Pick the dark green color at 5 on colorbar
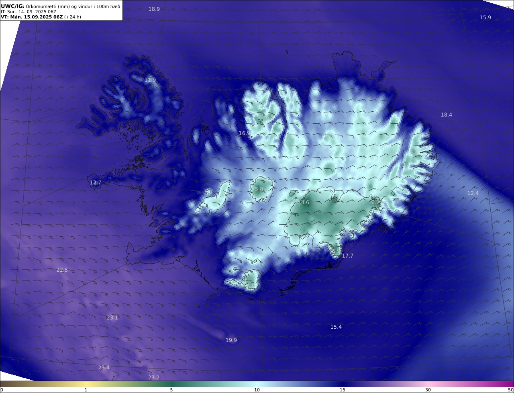Screen dimensions: 514x393 point(171,384)
